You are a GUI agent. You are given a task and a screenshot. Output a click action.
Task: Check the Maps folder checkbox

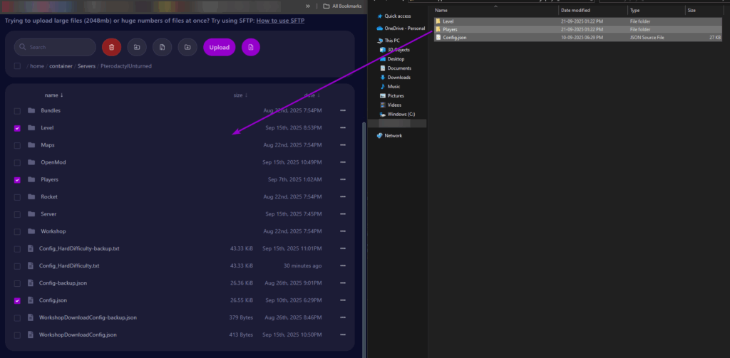click(17, 145)
